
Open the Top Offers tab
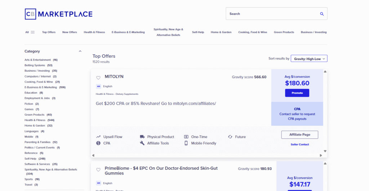[x=49, y=32]
